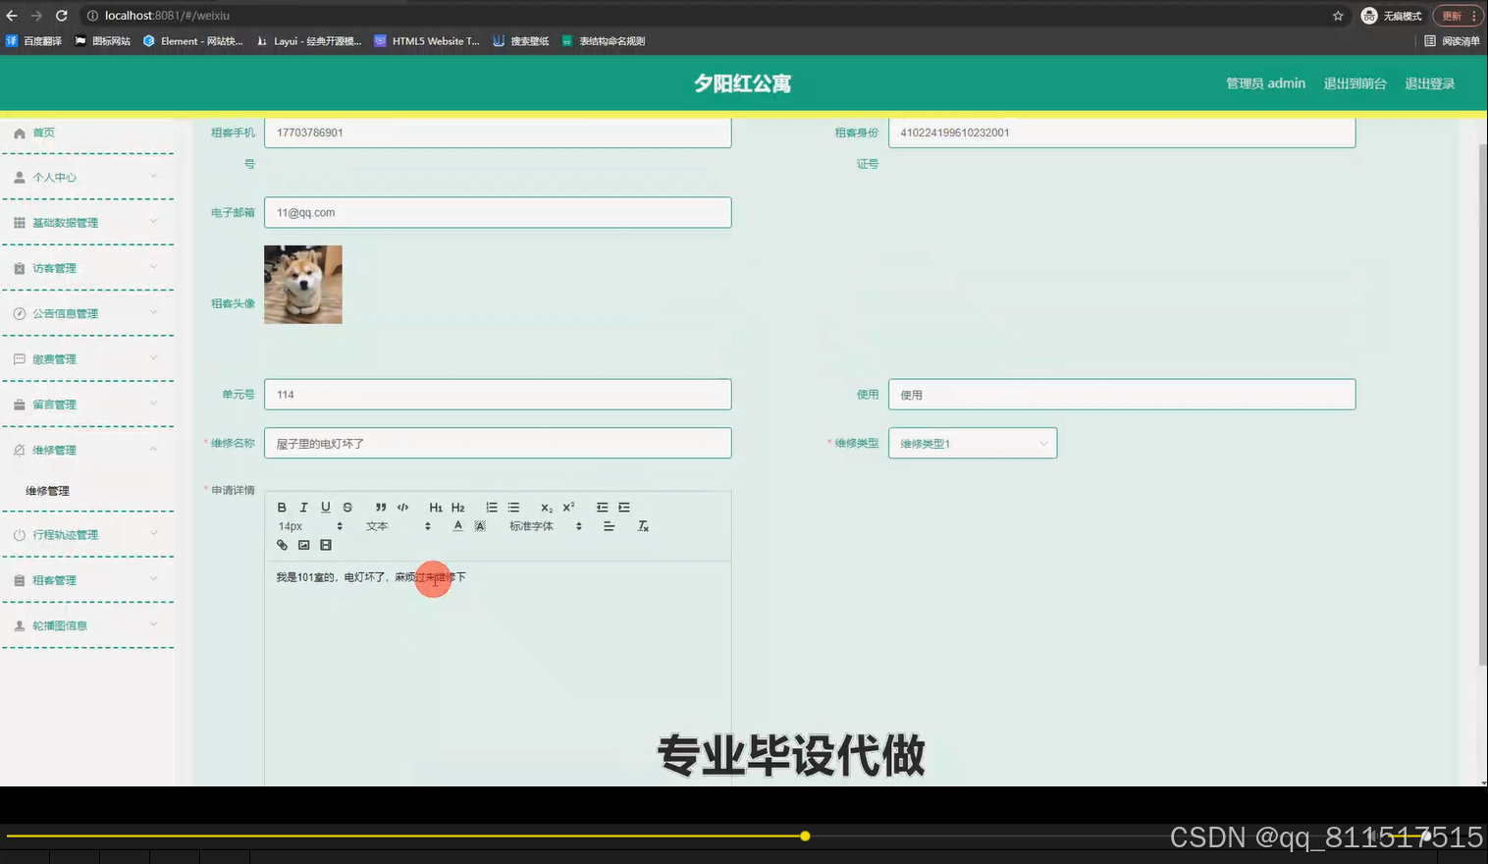Apply superscript formatting
This screenshot has width=1488, height=864.
[x=568, y=508]
